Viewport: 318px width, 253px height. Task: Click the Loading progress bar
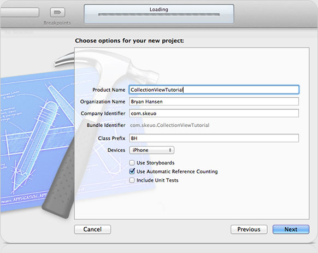[159, 15]
